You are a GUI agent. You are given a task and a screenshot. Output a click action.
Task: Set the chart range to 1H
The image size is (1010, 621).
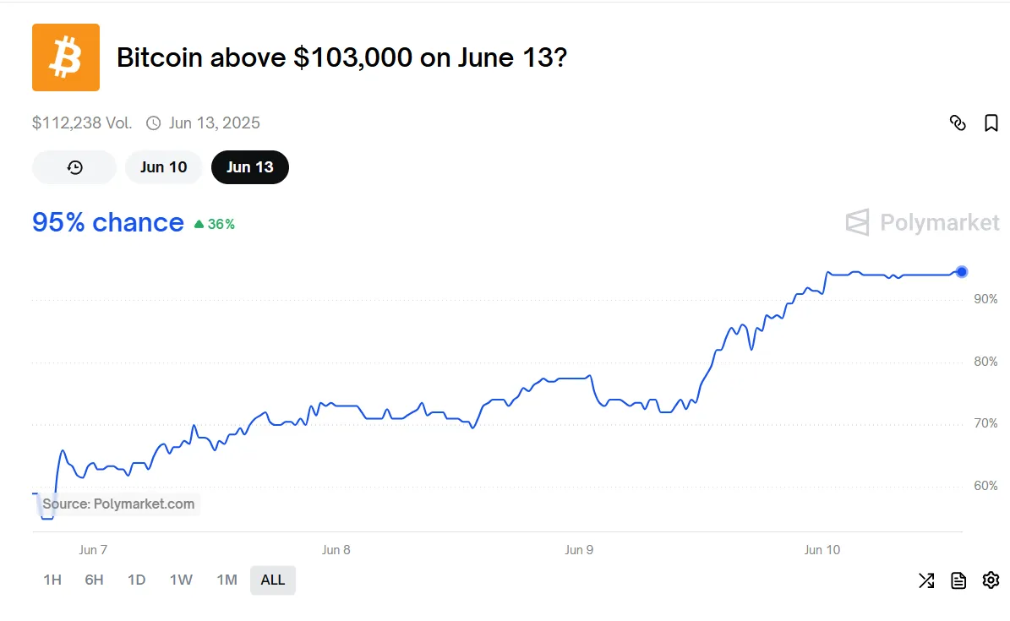[x=52, y=580]
